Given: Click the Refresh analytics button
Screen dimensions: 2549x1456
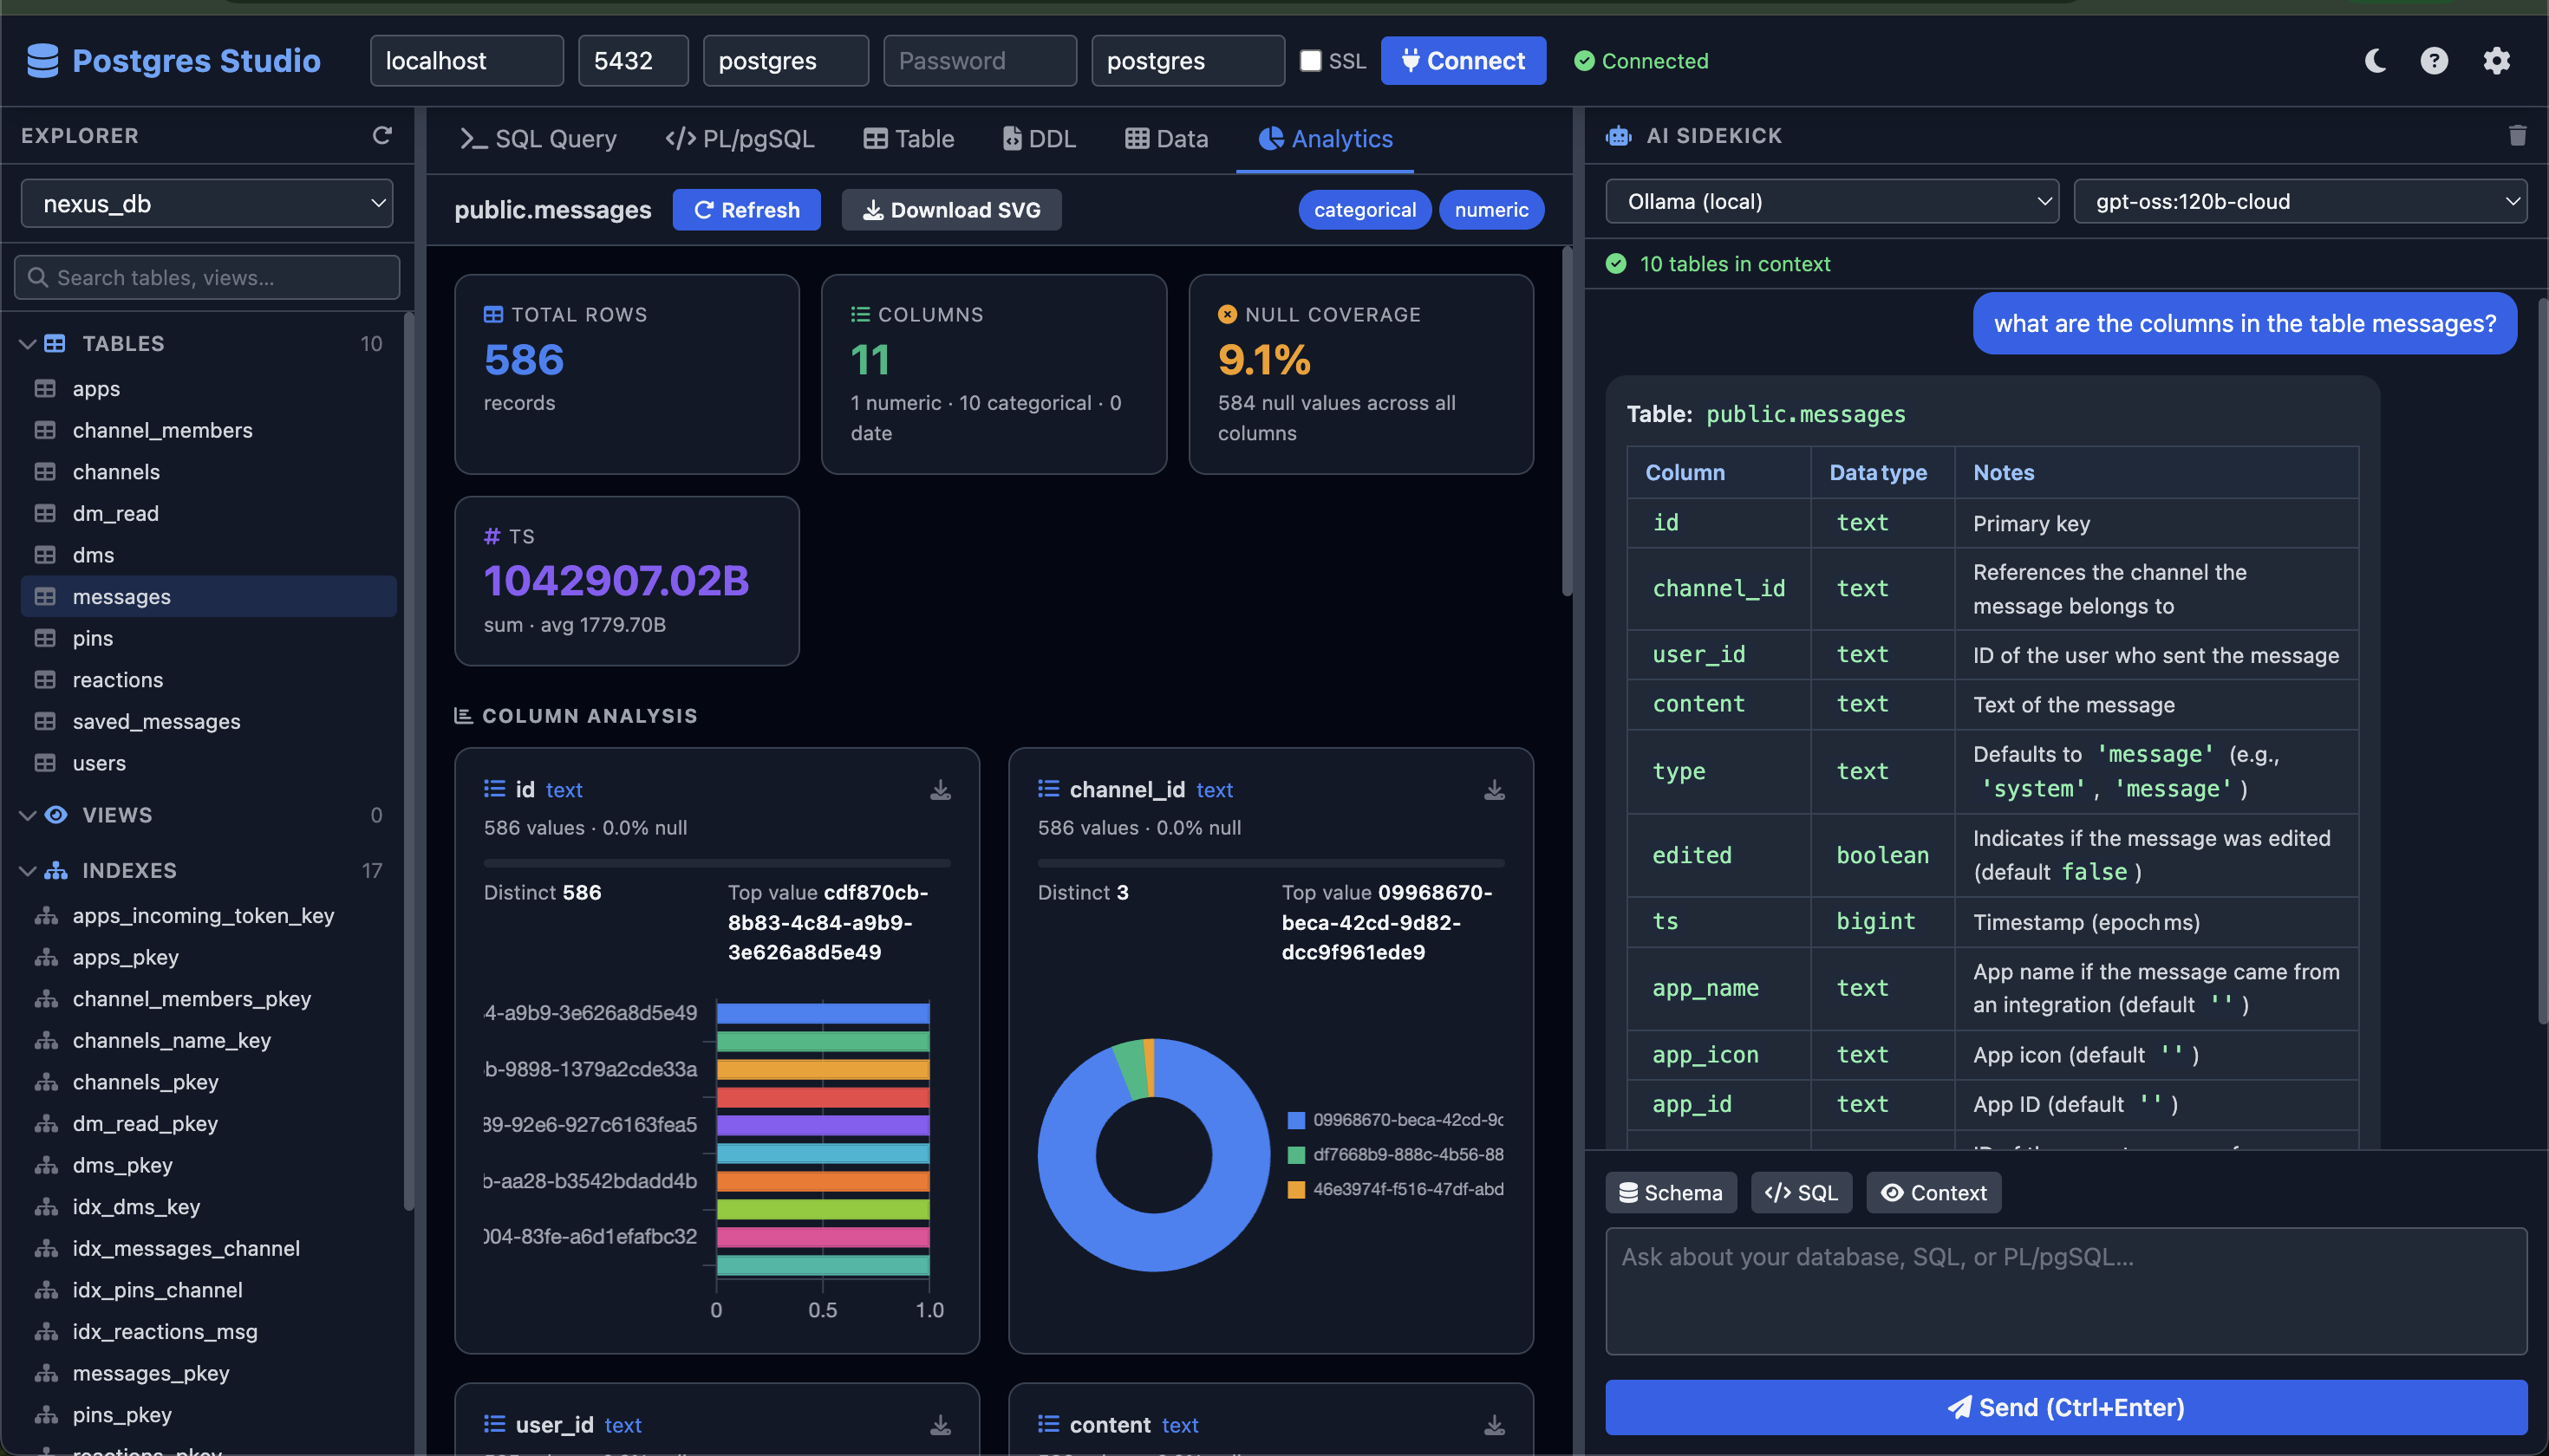Looking at the screenshot, I should click(x=746, y=209).
